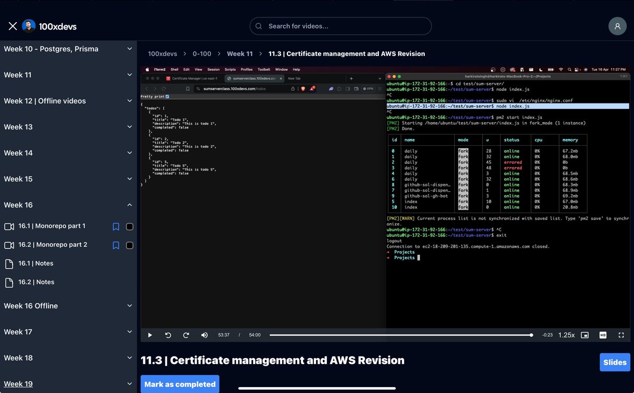Toggle picture-in-picture mode

tap(584, 335)
